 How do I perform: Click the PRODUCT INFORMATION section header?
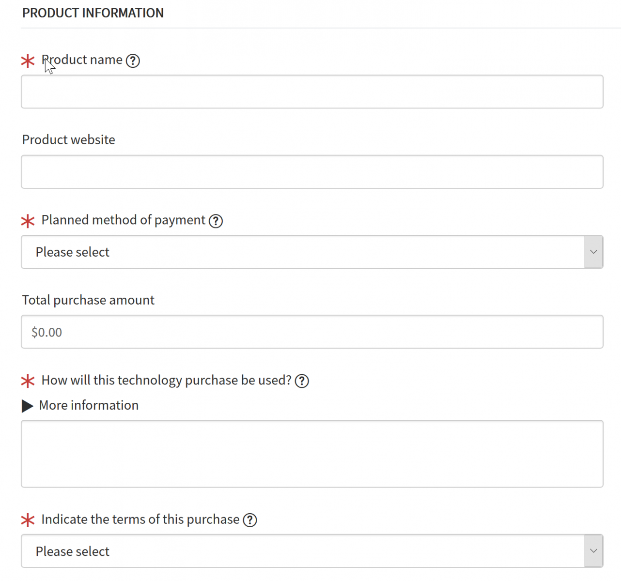[93, 13]
